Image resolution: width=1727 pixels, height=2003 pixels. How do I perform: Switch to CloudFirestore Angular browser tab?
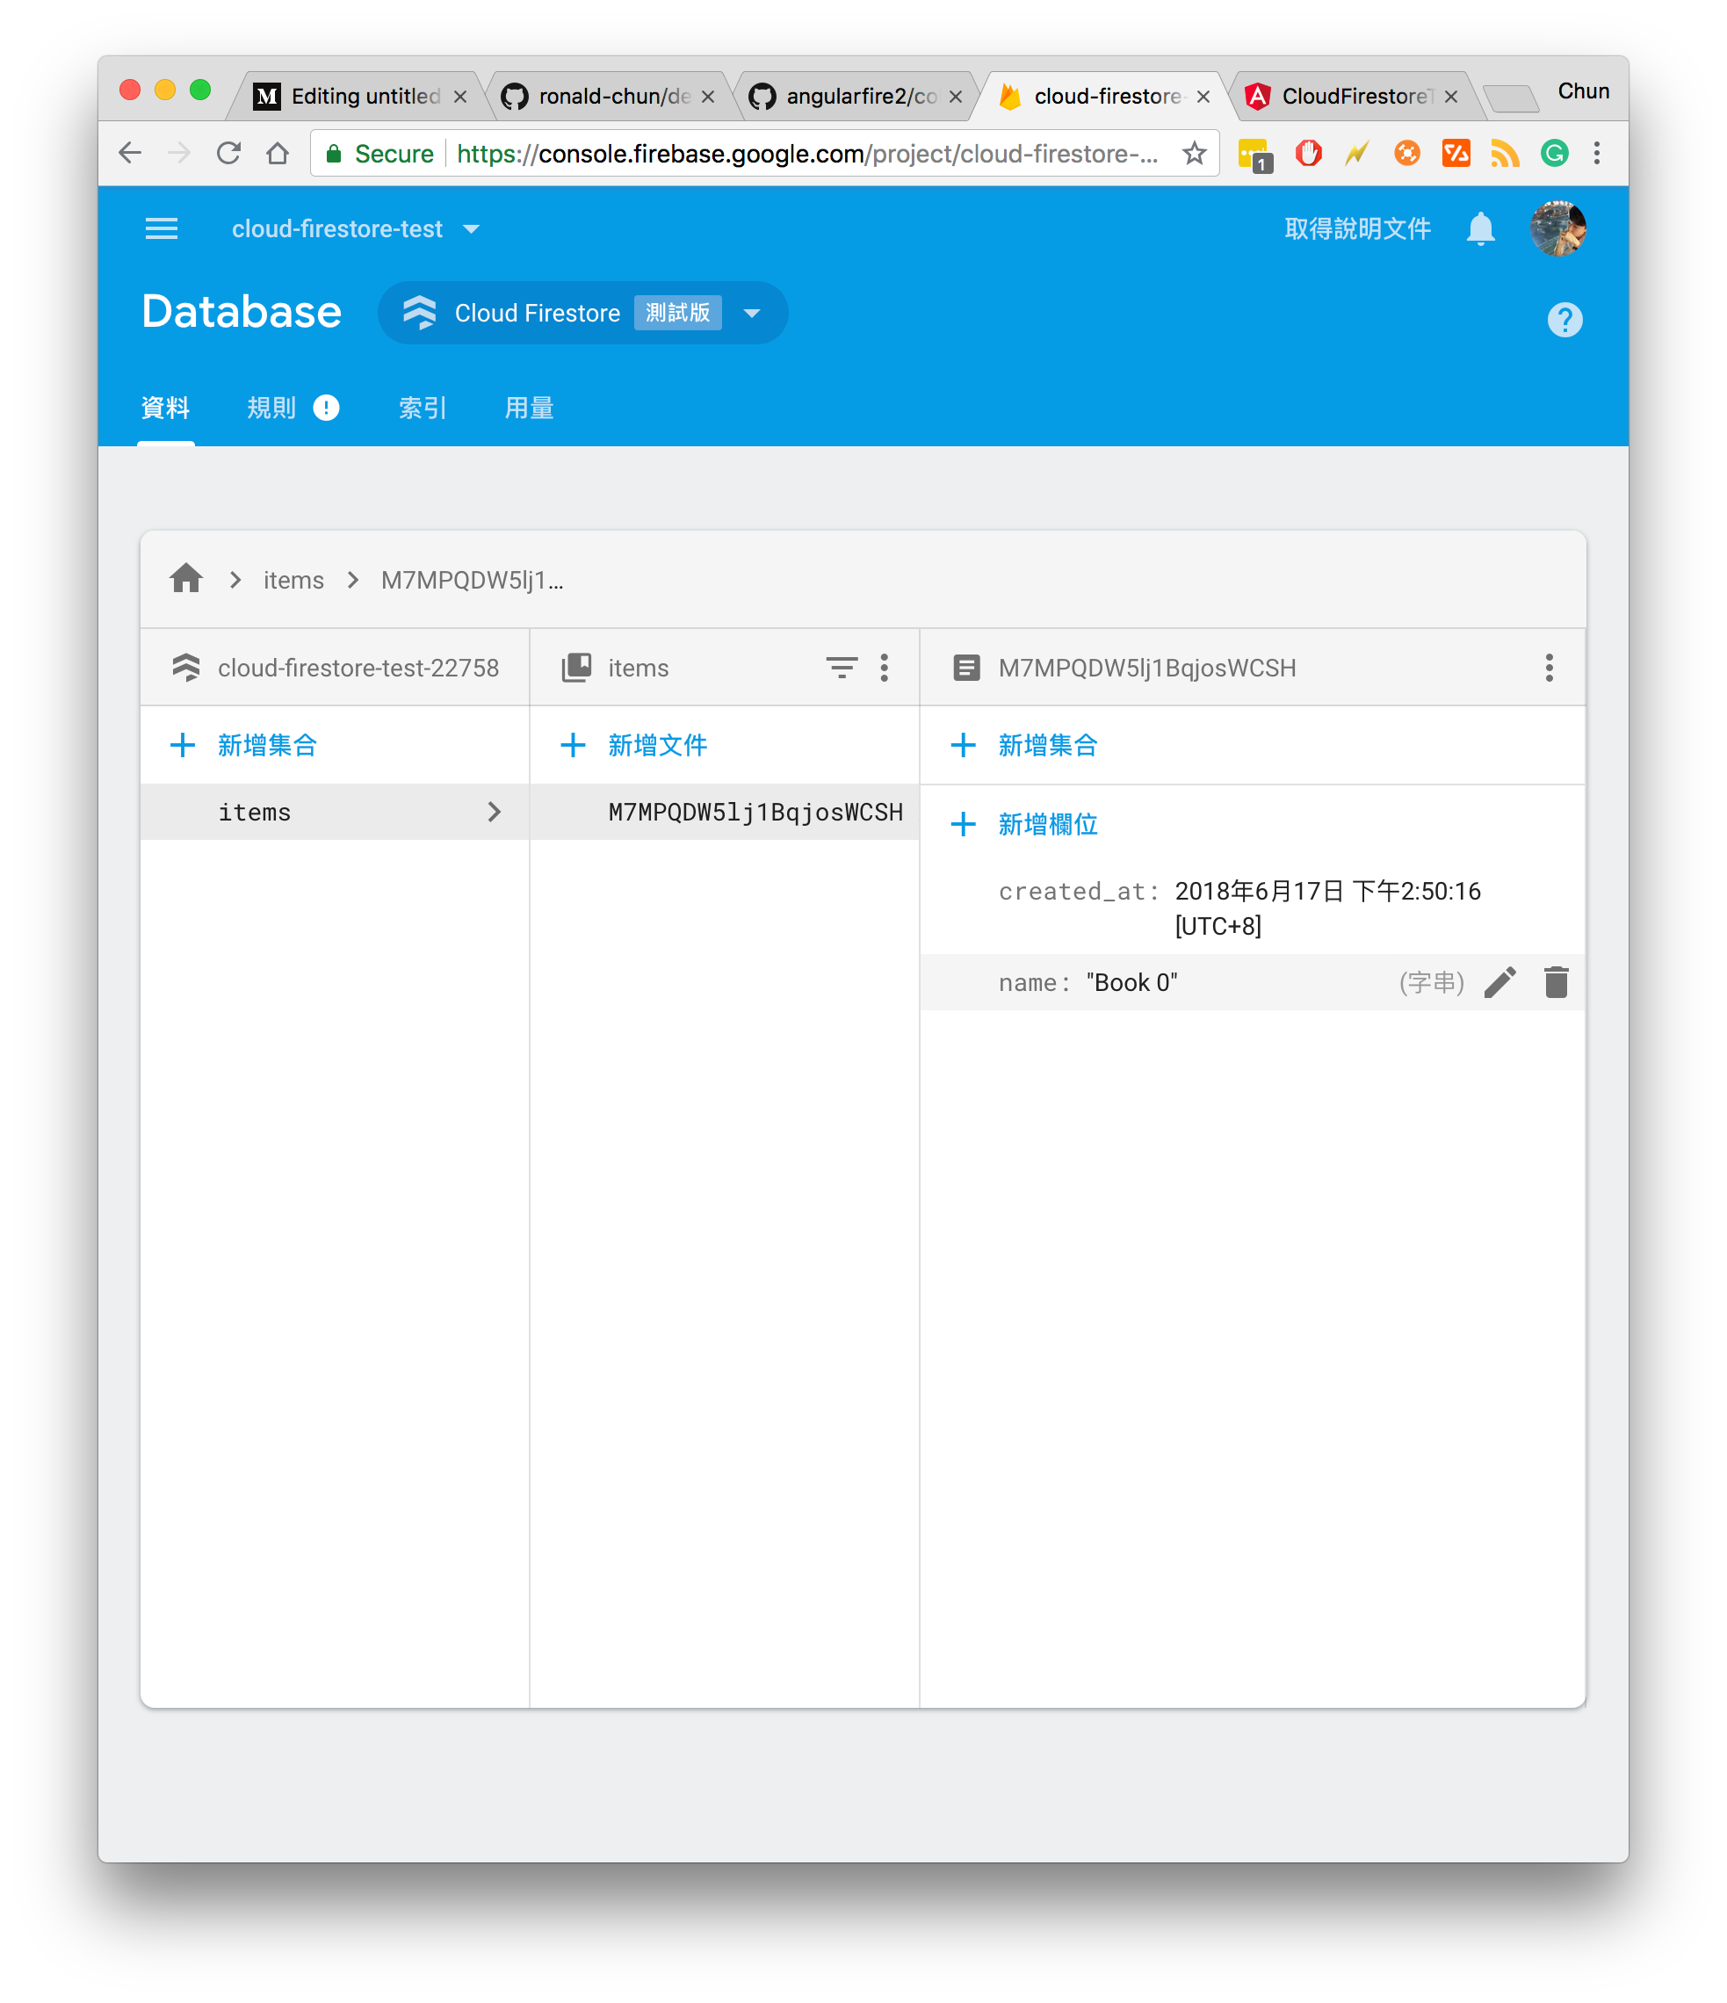[x=1352, y=96]
